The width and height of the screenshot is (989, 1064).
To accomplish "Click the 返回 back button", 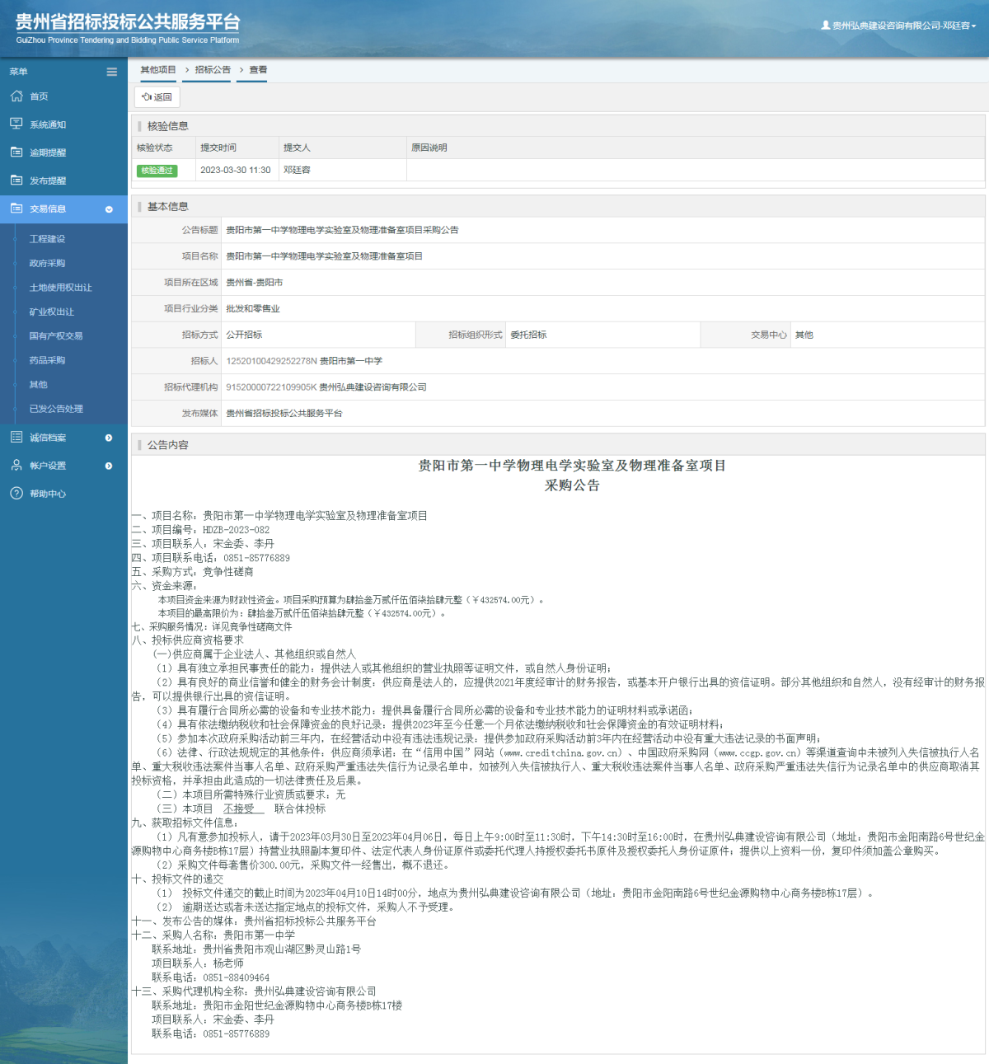I will [x=157, y=96].
